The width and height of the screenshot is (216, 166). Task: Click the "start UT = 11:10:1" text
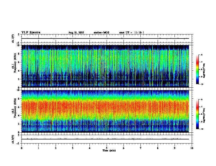point(132,33)
